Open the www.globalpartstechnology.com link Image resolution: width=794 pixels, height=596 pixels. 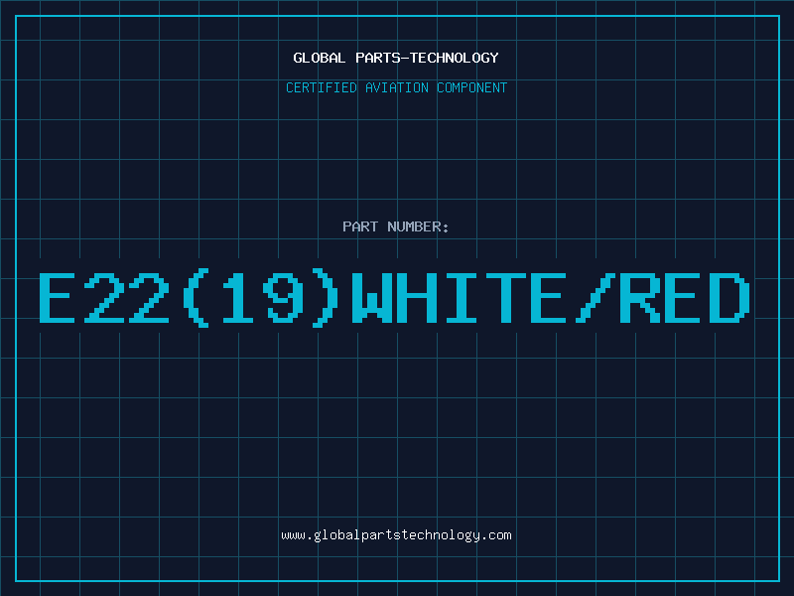396,535
